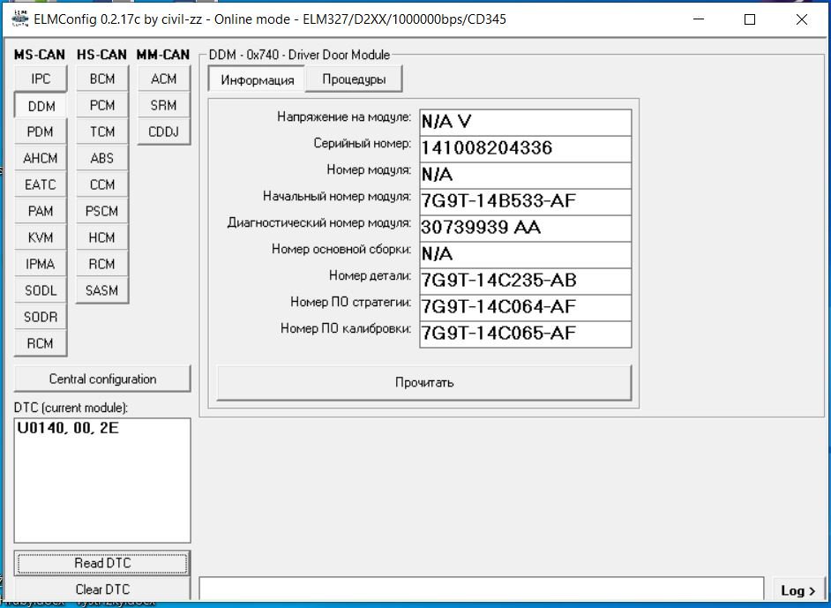Maximize the ELMConfig window
This screenshot has height=608, width=831.
click(x=750, y=19)
